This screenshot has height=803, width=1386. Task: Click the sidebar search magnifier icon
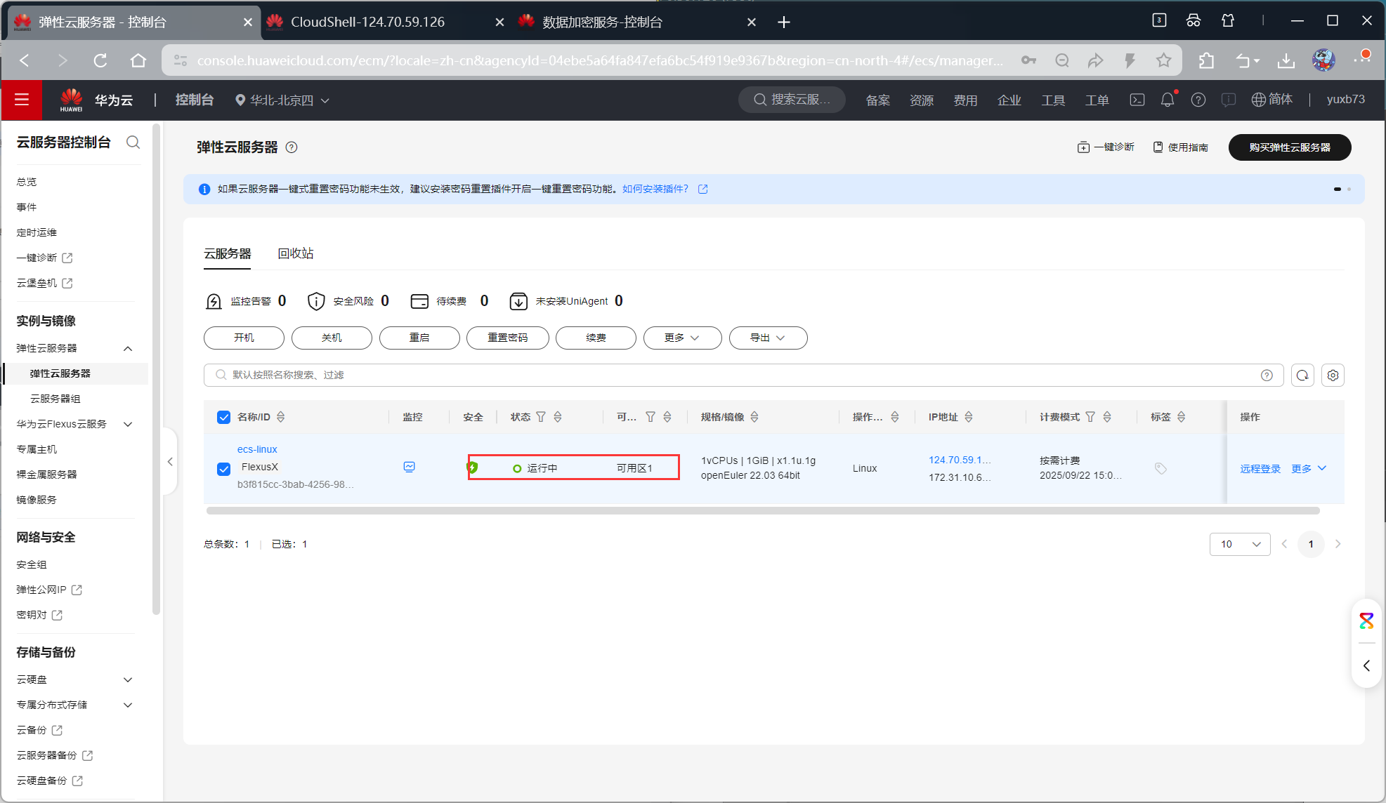(x=133, y=142)
